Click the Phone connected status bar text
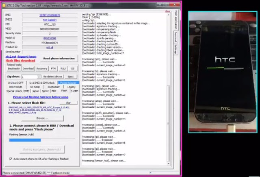Screen dimensions: 260x177 coord(36,173)
